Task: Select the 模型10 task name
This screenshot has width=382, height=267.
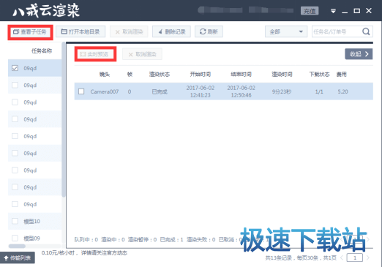Action: (31, 222)
